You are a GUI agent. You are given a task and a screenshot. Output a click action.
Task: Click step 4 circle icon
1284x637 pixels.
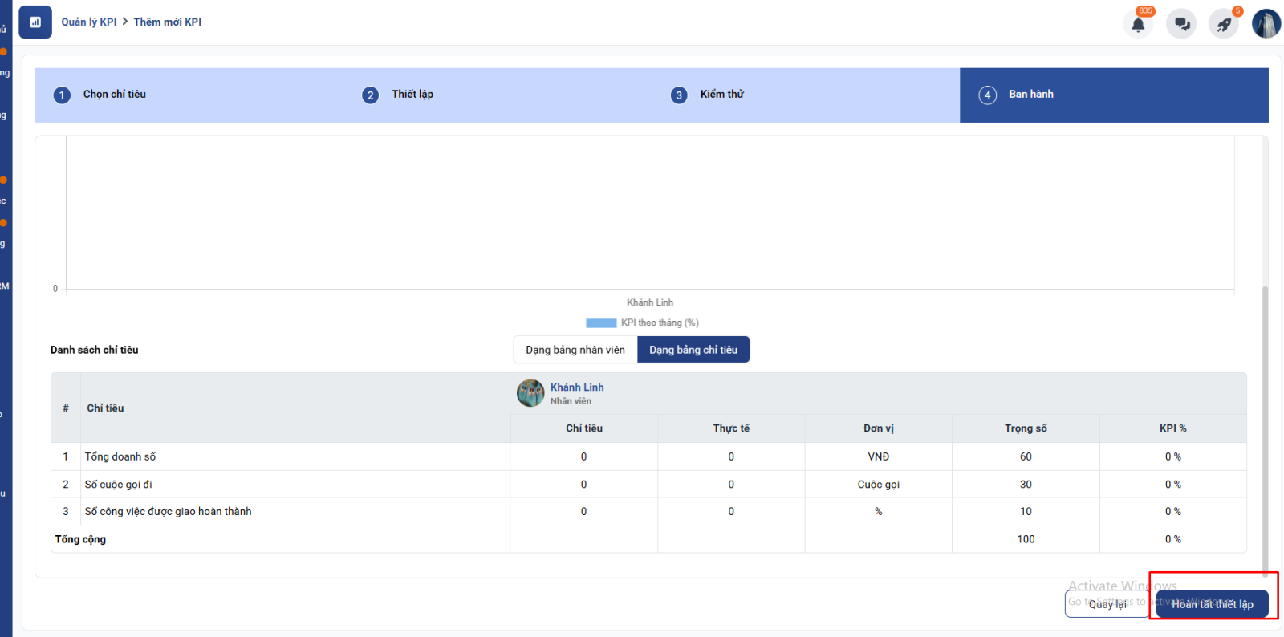click(x=987, y=95)
